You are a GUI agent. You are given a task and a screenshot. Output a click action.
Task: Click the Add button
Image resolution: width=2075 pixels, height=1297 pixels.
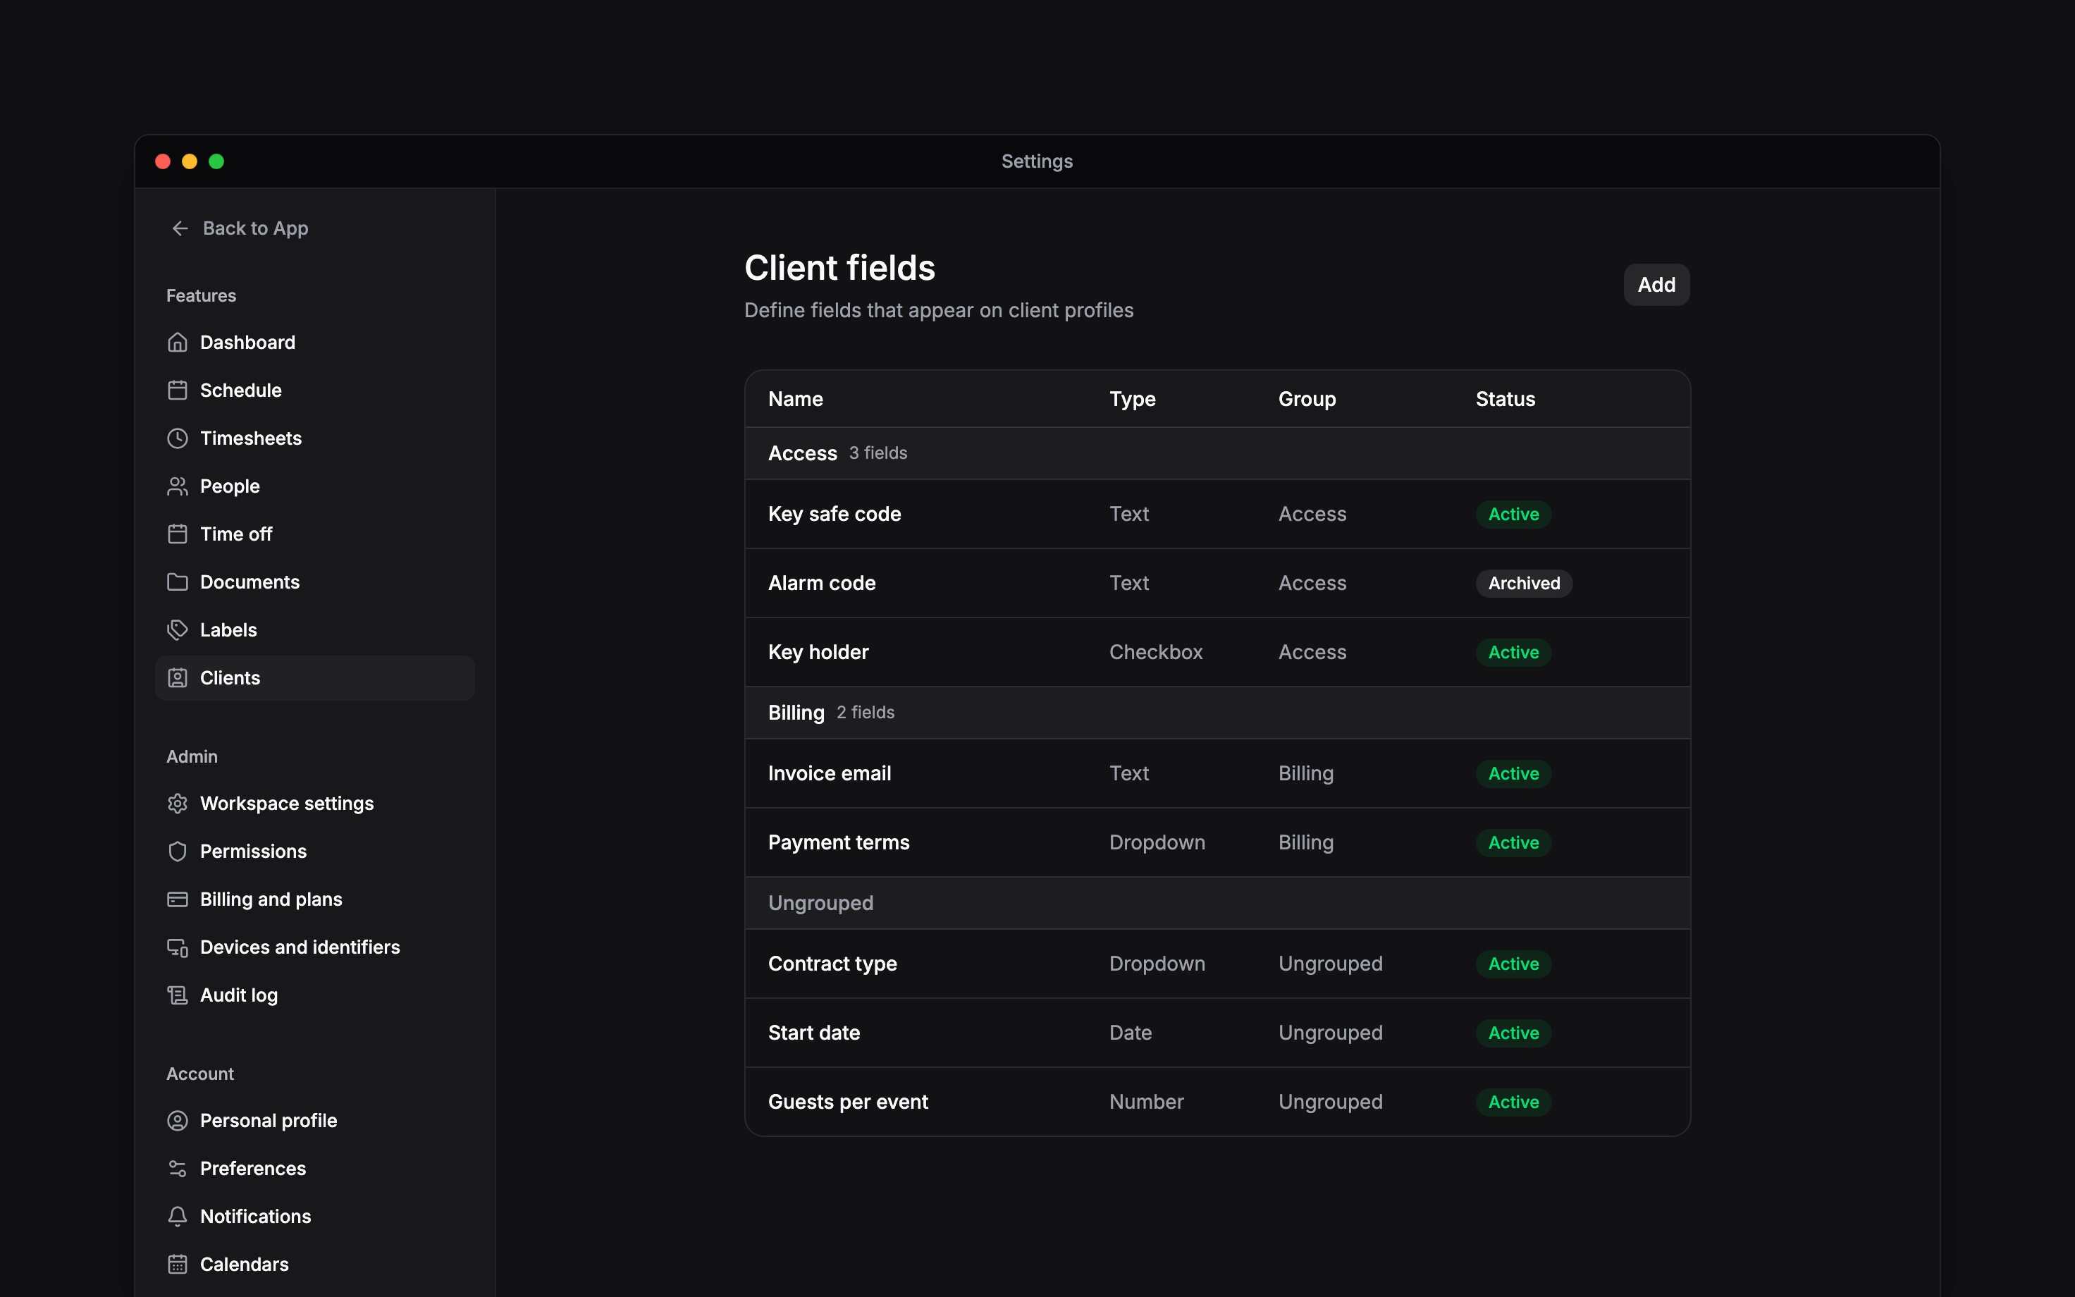pos(1656,285)
